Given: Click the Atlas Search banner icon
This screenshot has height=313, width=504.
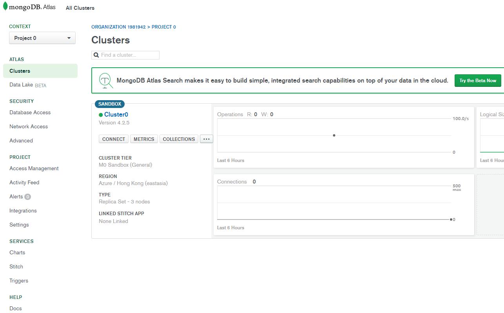Looking at the screenshot, I should click(105, 81).
